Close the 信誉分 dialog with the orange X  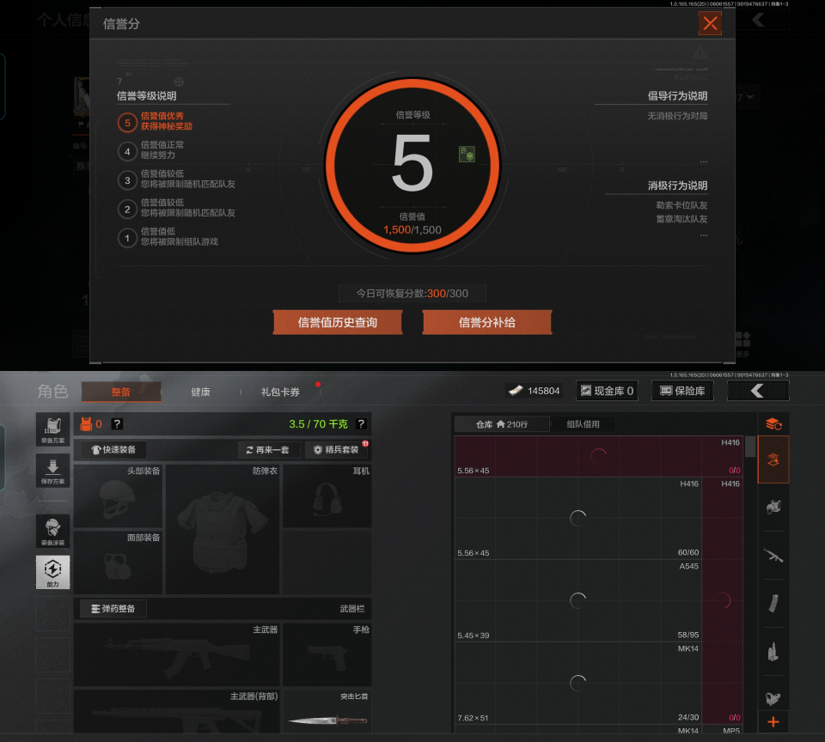click(710, 23)
